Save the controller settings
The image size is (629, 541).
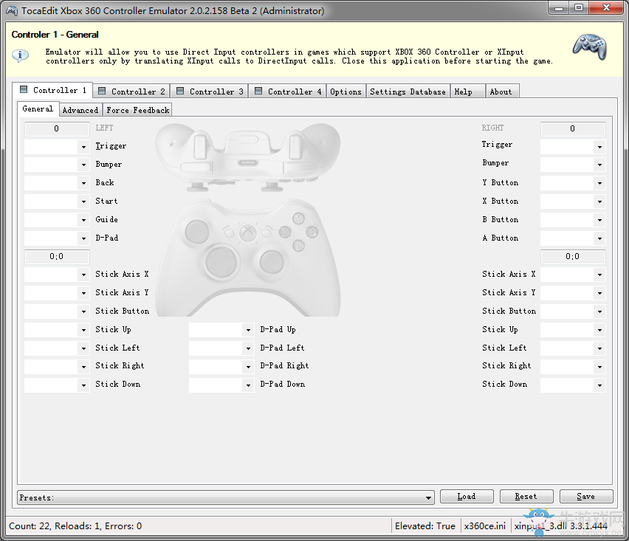pos(586,497)
